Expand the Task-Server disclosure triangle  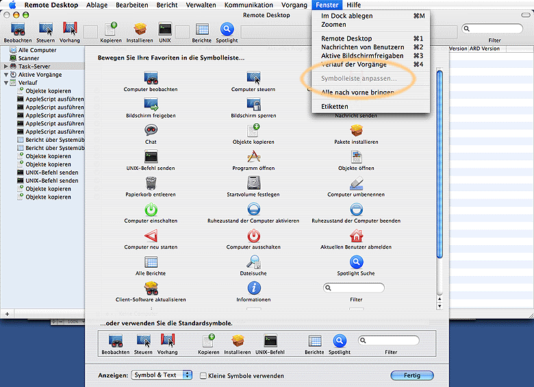[5, 66]
